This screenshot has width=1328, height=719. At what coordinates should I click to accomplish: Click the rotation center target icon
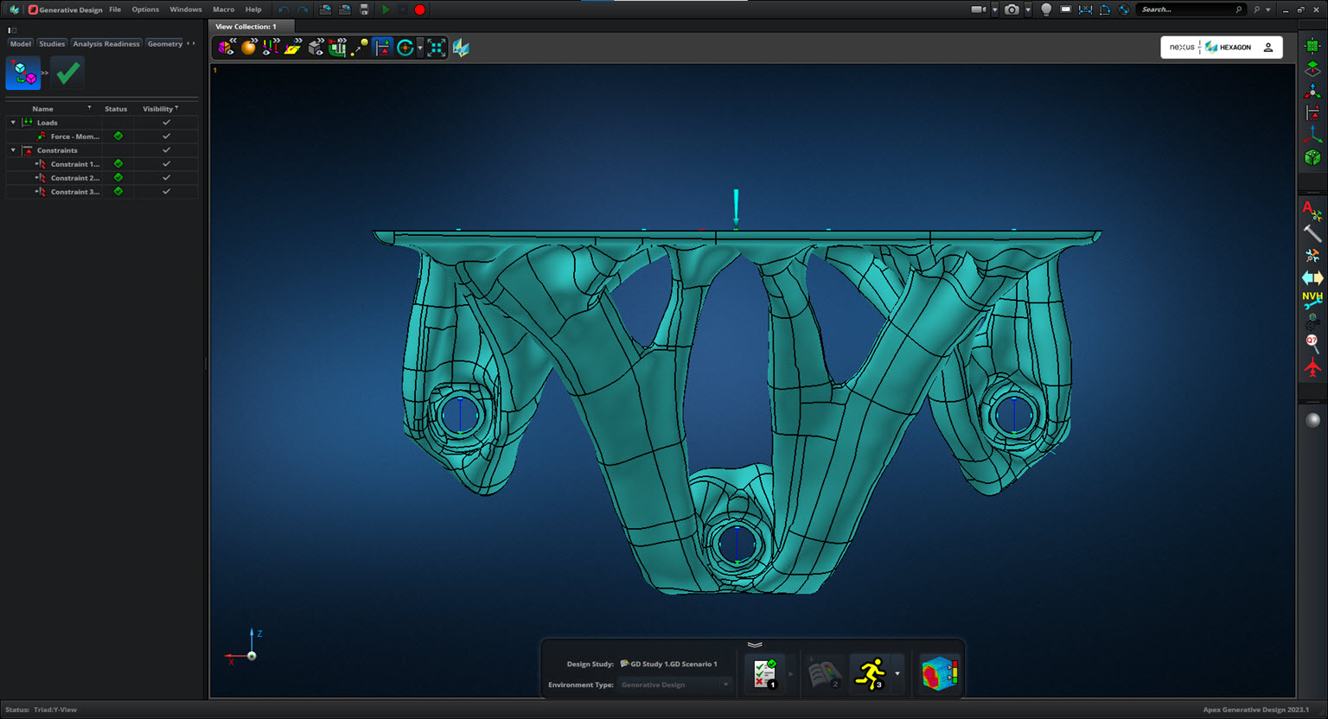[x=405, y=48]
